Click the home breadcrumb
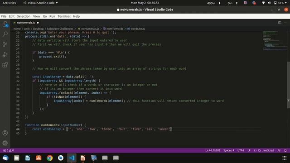The height and width of the screenshot is (163, 290). (17, 29)
